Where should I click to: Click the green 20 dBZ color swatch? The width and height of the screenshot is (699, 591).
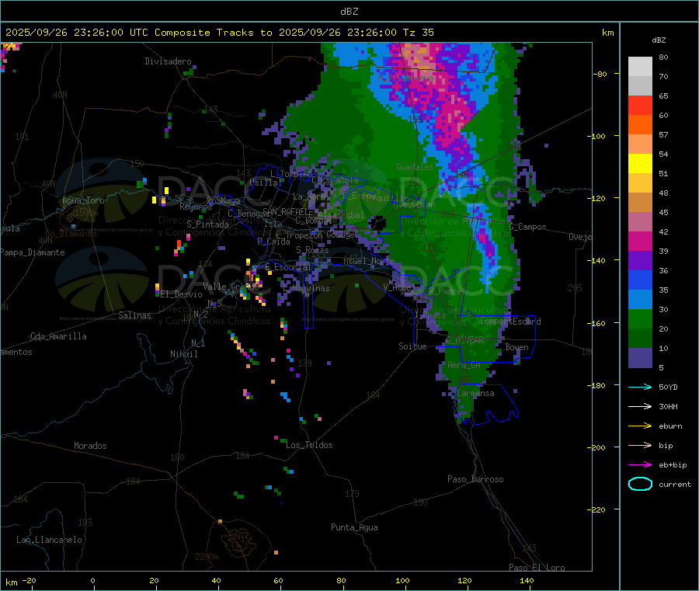pyautogui.click(x=640, y=318)
